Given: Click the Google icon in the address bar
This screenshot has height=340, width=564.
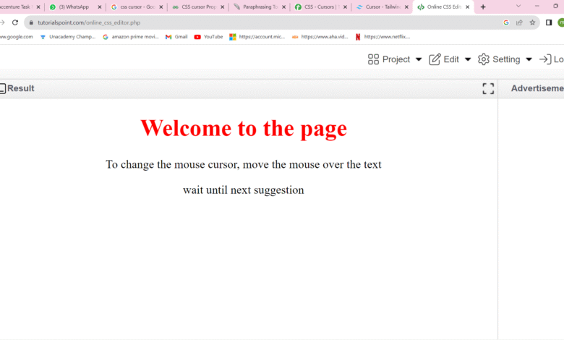Looking at the screenshot, I should click(506, 22).
